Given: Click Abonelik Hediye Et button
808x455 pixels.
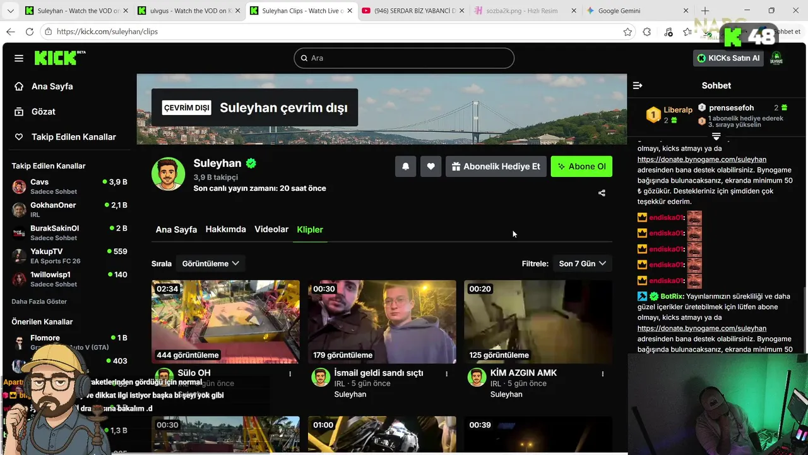Looking at the screenshot, I should pyautogui.click(x=496, y=166).
